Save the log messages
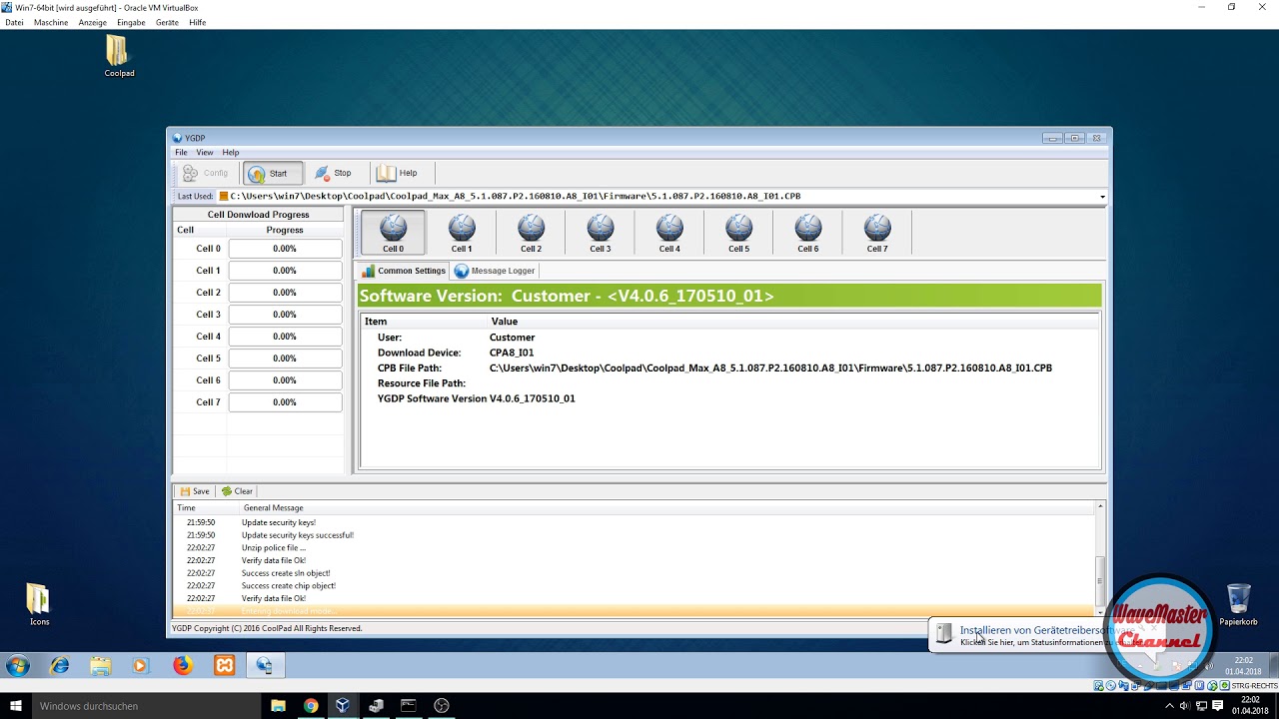The height and width of the screenshot is (719, 1279). point(195,491)
